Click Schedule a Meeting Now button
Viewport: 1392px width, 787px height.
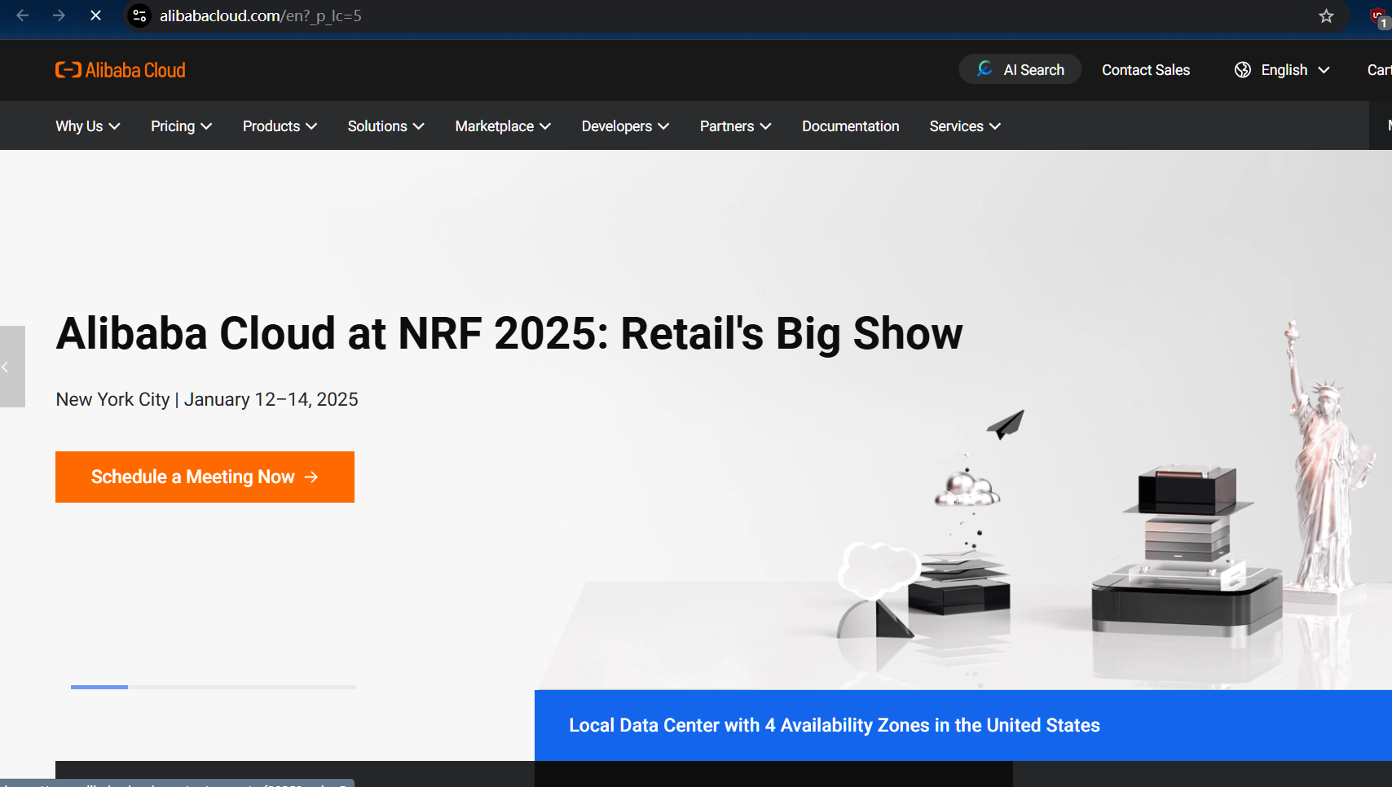pos(205,477)
